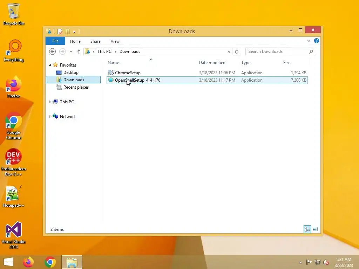The width and height of the screenshot is (359, 269).
Task: Open the Windows Start button
Action: pyautogui.click(x=8, y=262)
